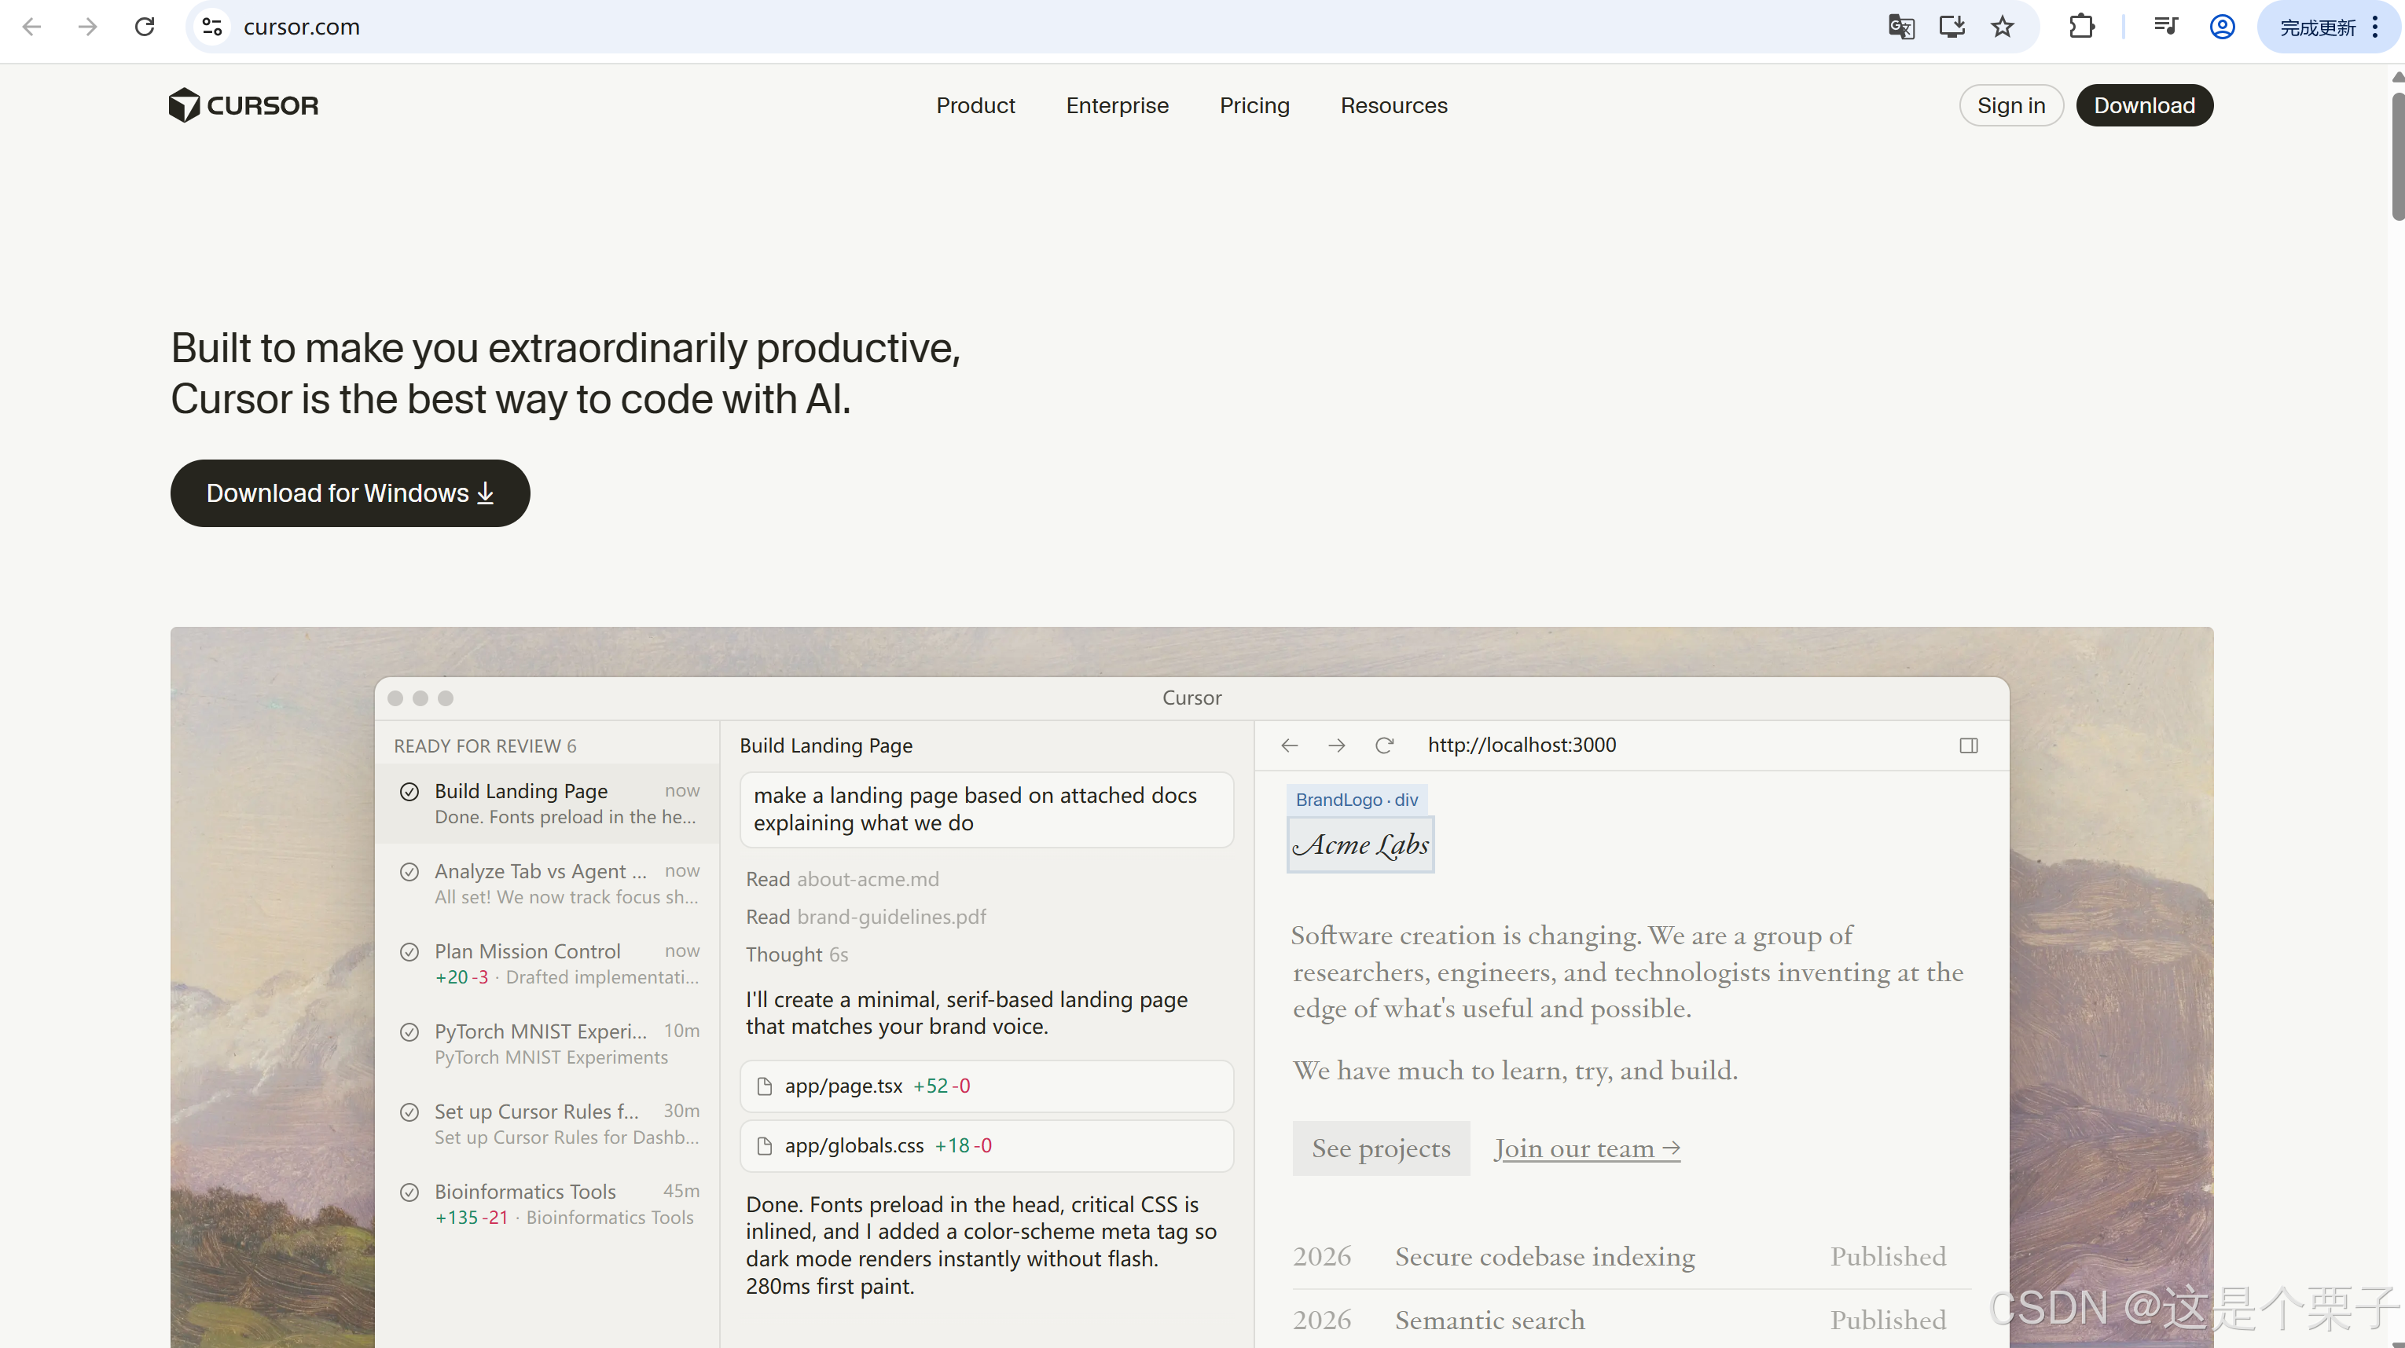
Task: Click the Sign in button
Action: click(x=2010, y=105)
